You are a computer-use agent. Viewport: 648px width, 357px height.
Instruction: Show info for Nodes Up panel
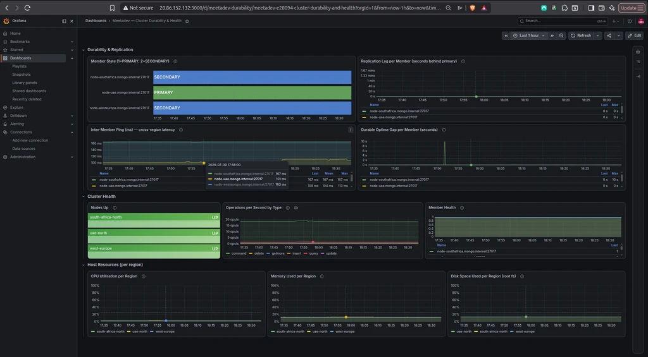(115, 208)
